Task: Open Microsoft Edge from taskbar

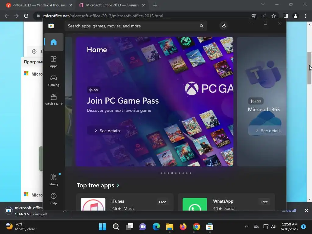Action: [x=156, y=227]
